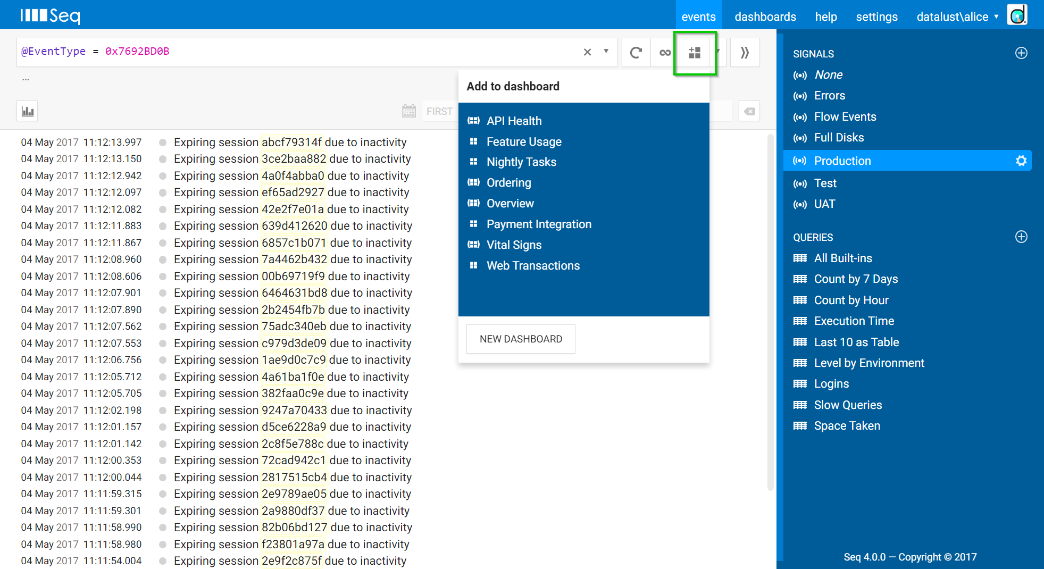Expand the 639d412620 session event

[293, 226]
